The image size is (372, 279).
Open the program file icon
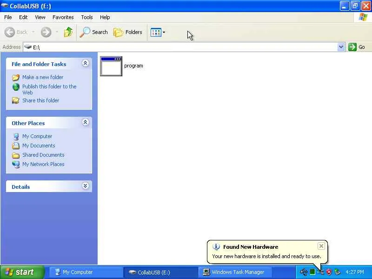(111, 66)
